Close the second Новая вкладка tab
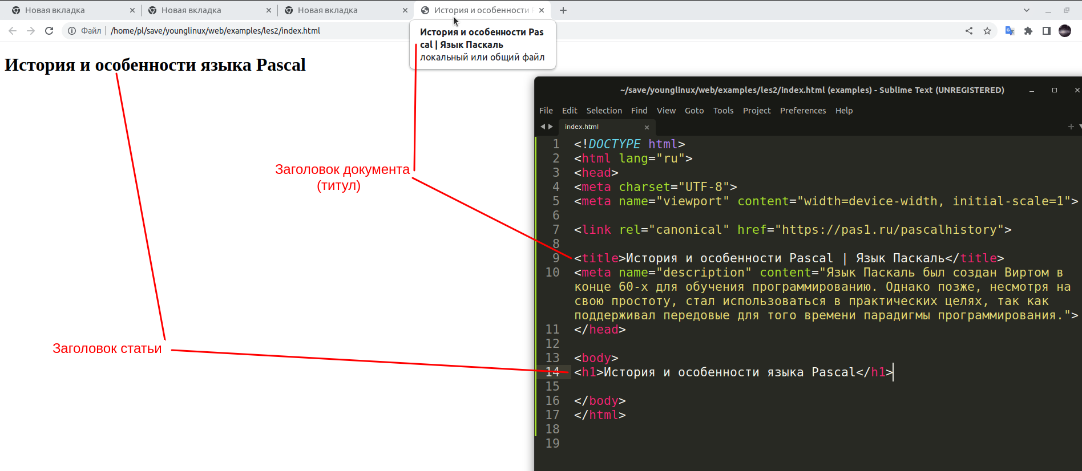The image size is (1082, 471). point(269,10)
